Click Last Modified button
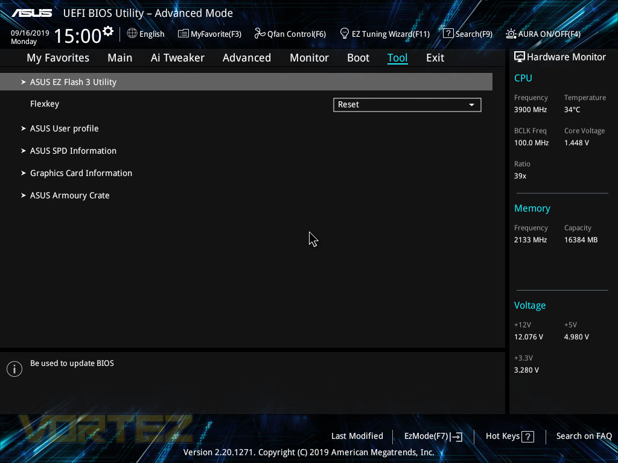Image resolution: width=618 pixels, height=463 pixels. 357,436
